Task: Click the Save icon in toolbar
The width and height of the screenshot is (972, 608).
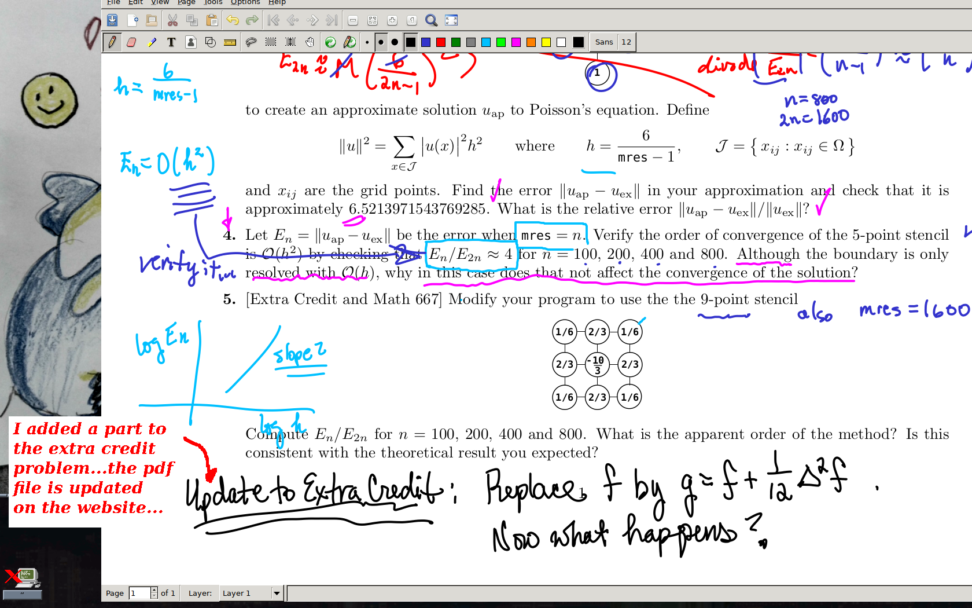Action: [112, 21]
